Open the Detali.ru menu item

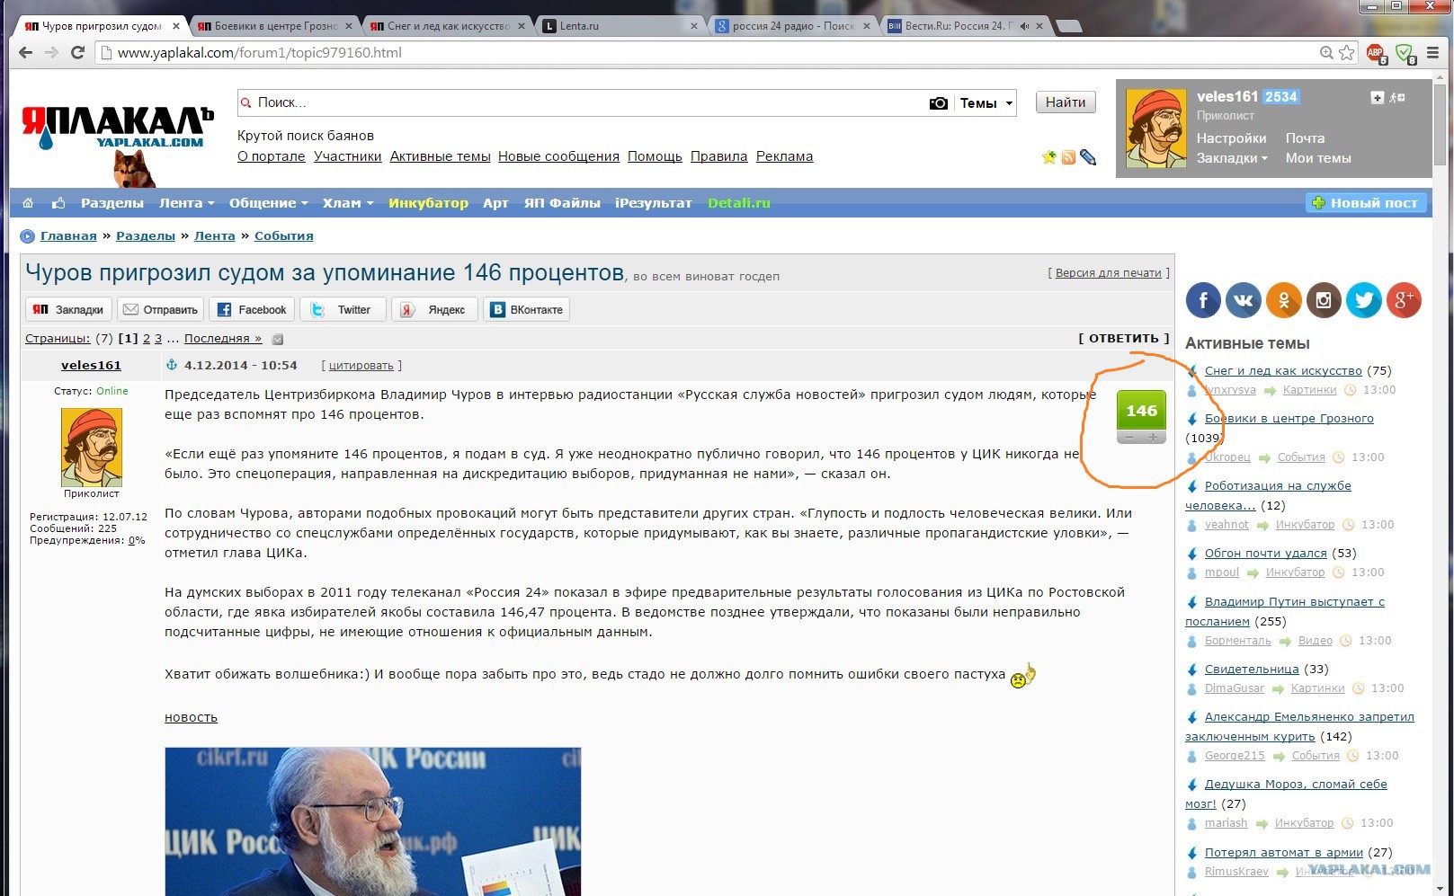point(739,203)
